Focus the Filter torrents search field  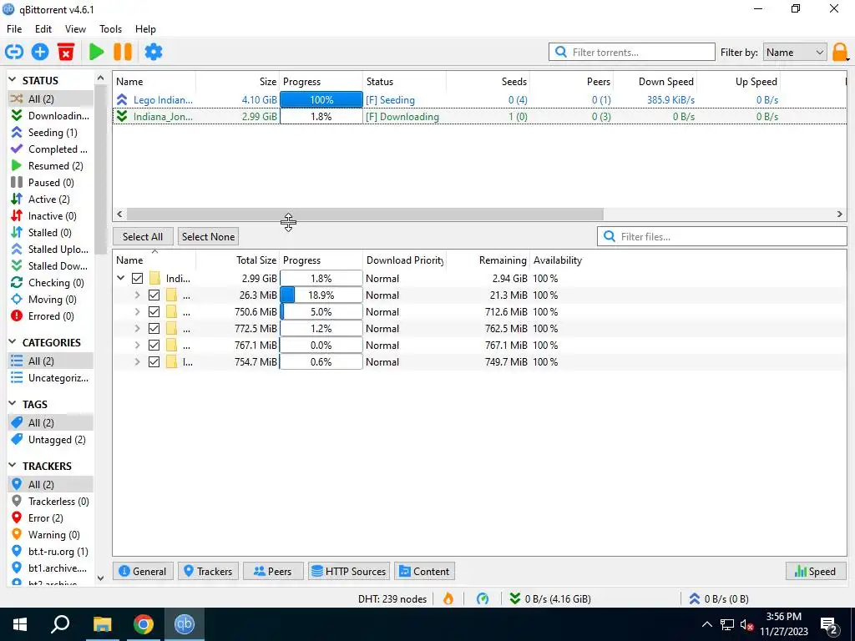tap(632, 53)
